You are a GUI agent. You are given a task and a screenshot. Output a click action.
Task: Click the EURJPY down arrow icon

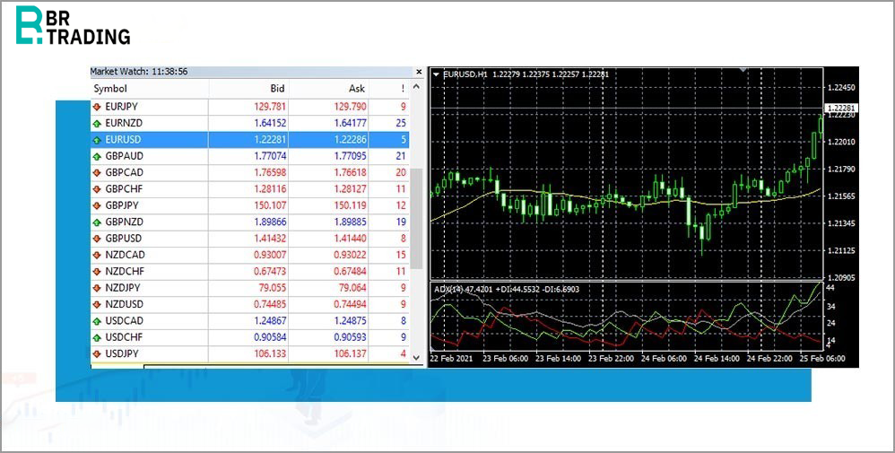point(97,107)
